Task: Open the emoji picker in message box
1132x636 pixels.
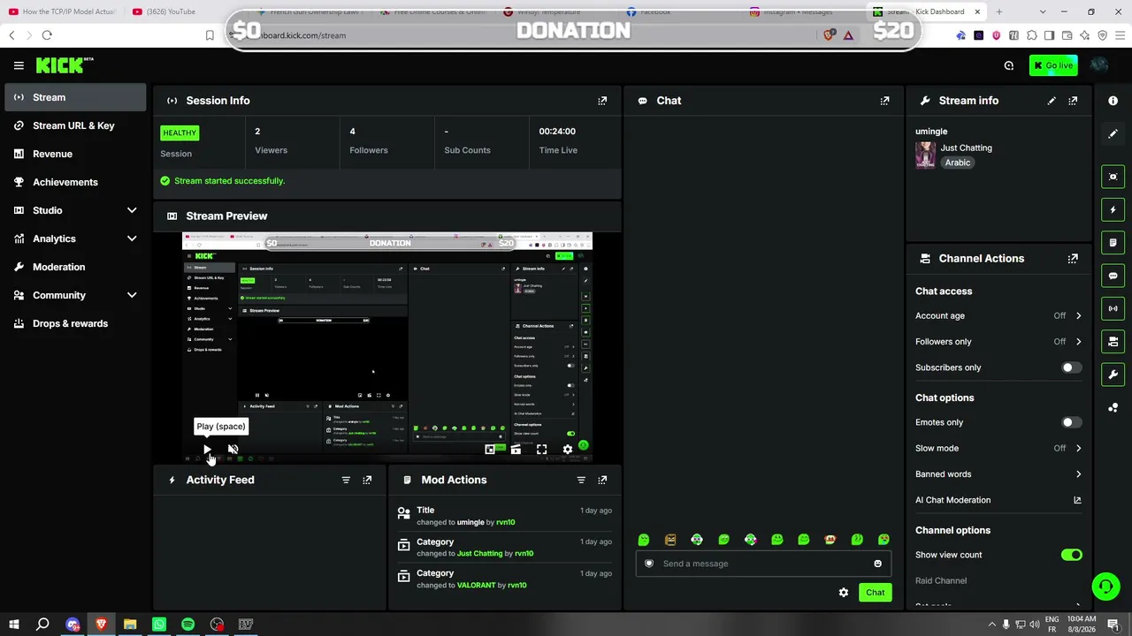Action: coord(877,564)
